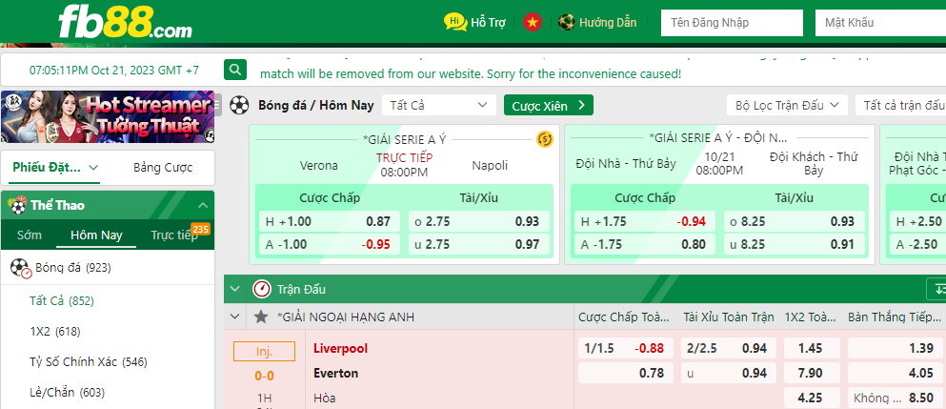This screenshot has width=946, height=409.
Task: Expand the Phiếu Đặt dropdown
Action: point(55,168)
